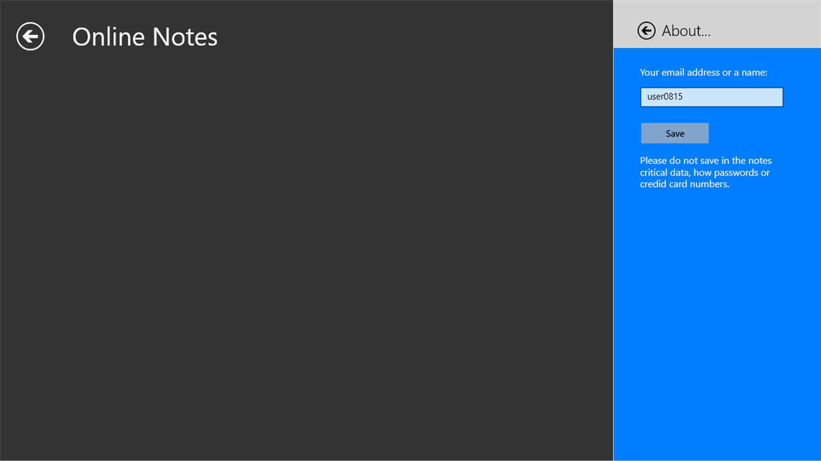Image resolution: width=821 pixels, height=461 pixels.
Task: Select the circular navigation arrow on the dark page
Action: tap(30, 36)
